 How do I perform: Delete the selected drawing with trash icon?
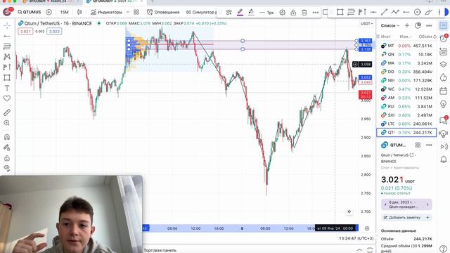coord(304,13)
